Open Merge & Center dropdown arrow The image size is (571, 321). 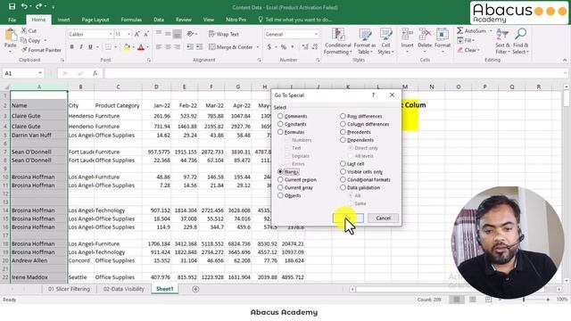258,47
